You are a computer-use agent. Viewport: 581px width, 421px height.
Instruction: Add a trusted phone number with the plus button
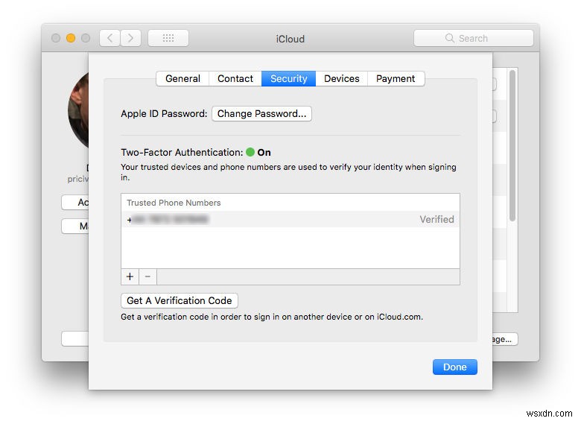pyautogui.click(x=130, y=277)
